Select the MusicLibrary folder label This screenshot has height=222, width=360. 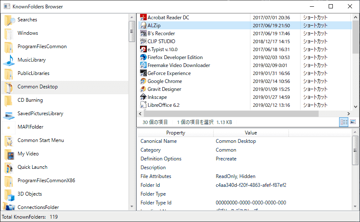[32, 60]
